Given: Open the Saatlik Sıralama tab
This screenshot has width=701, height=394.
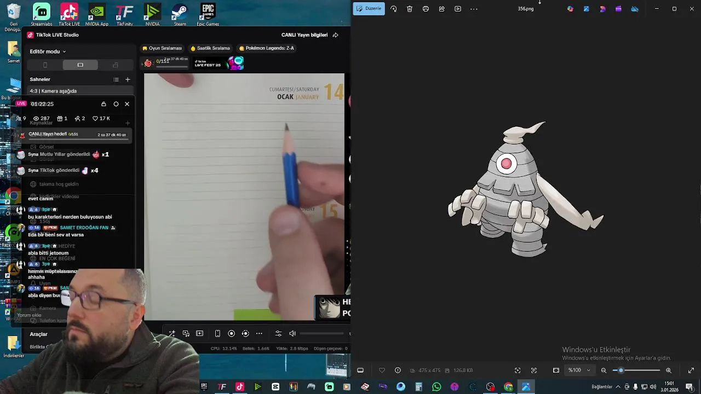Looking at the screenshot, I should [x=210, y=48].
